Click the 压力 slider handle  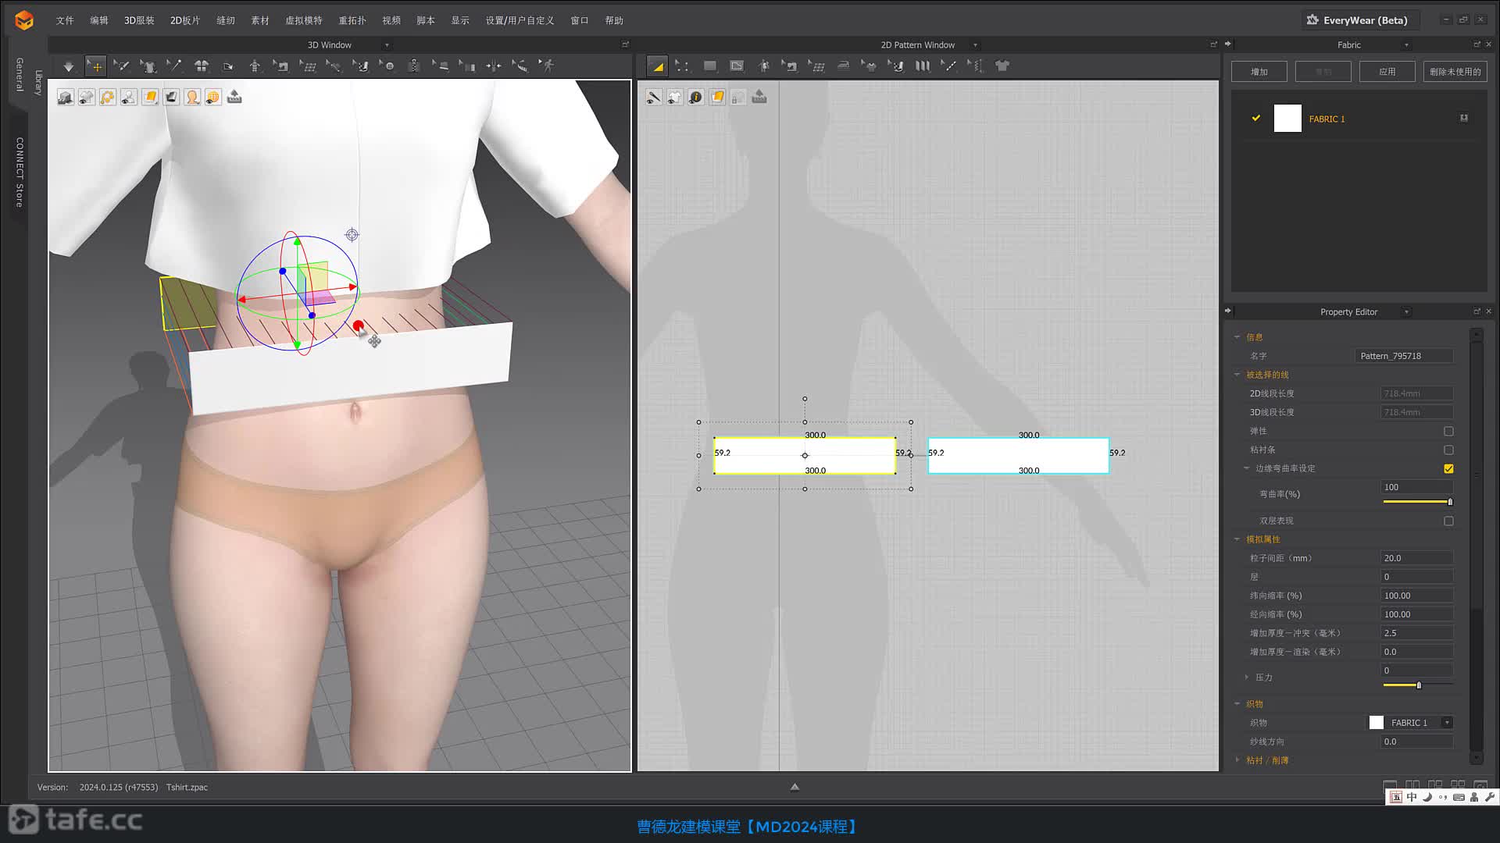coord(1419,685)
